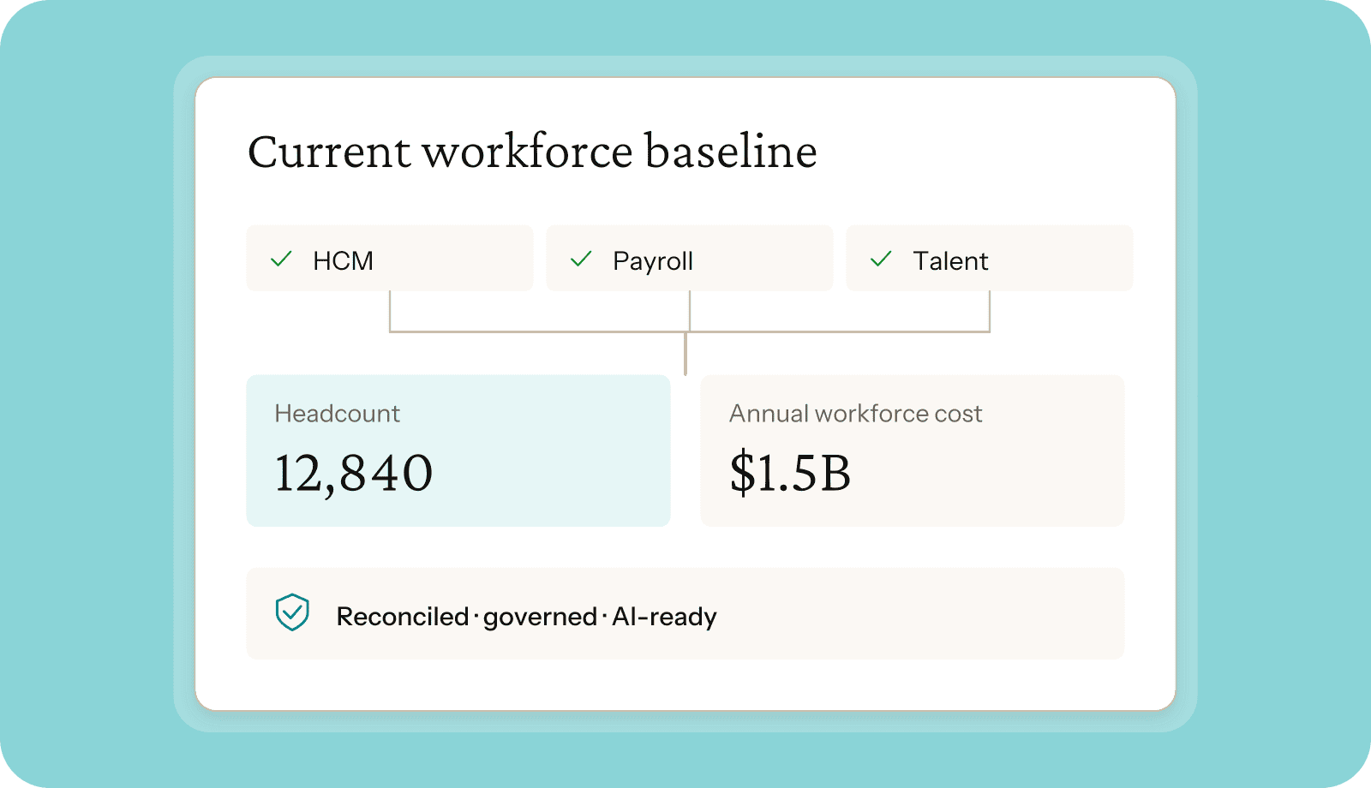The height and width of the screenshot is (788, 1371).
Task: Click the Reconciled governed AI-ready banner
Action: coord(685,613)
